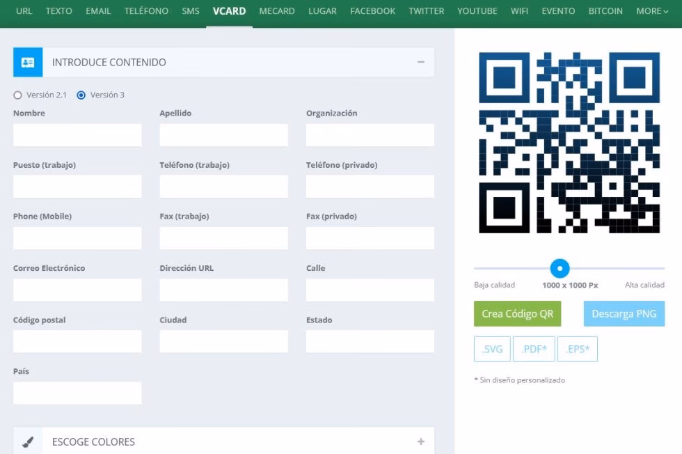Click the Ciudad input field
This screenshot has width=682, height=454.
223,341
